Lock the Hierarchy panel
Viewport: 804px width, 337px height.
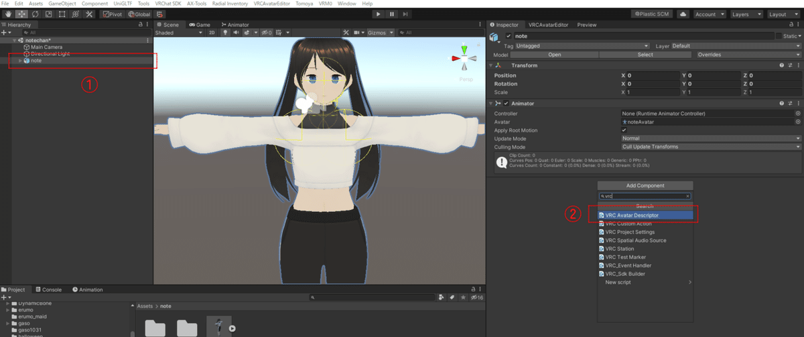click(140, 25)
